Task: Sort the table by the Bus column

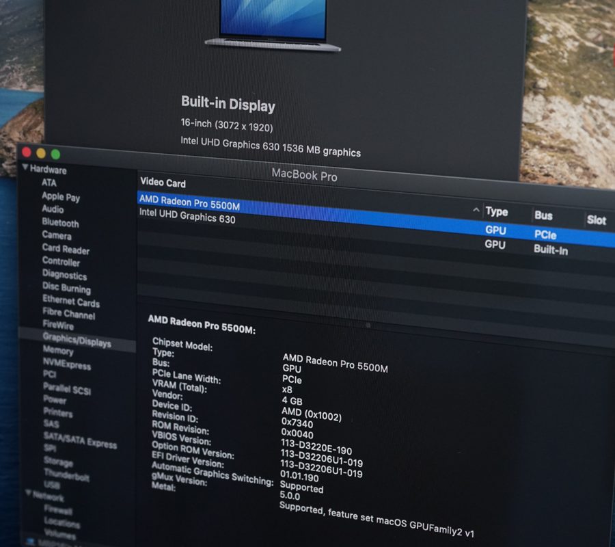Action: (x=543, y=215)
